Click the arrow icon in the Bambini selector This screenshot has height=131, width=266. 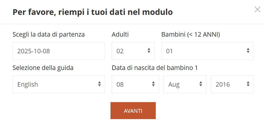click(x=248, y=51)
